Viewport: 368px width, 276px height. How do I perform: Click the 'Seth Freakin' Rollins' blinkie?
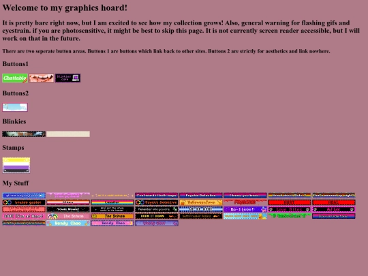click(x=200, y=216)
